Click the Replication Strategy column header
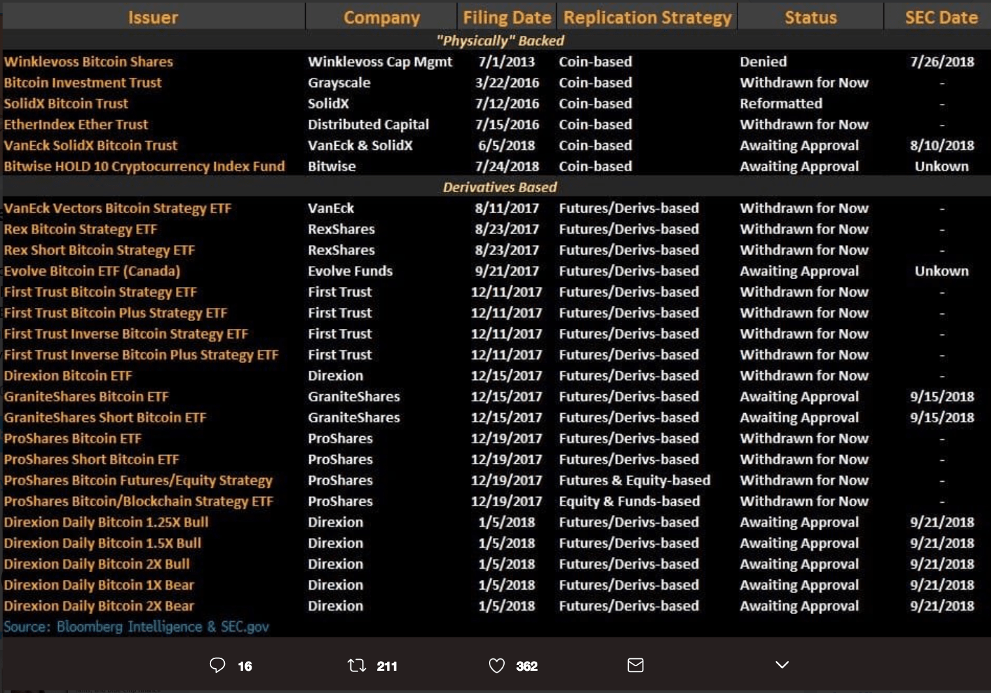This screenshot has width=991, height=693. click(x=647, y=18)
